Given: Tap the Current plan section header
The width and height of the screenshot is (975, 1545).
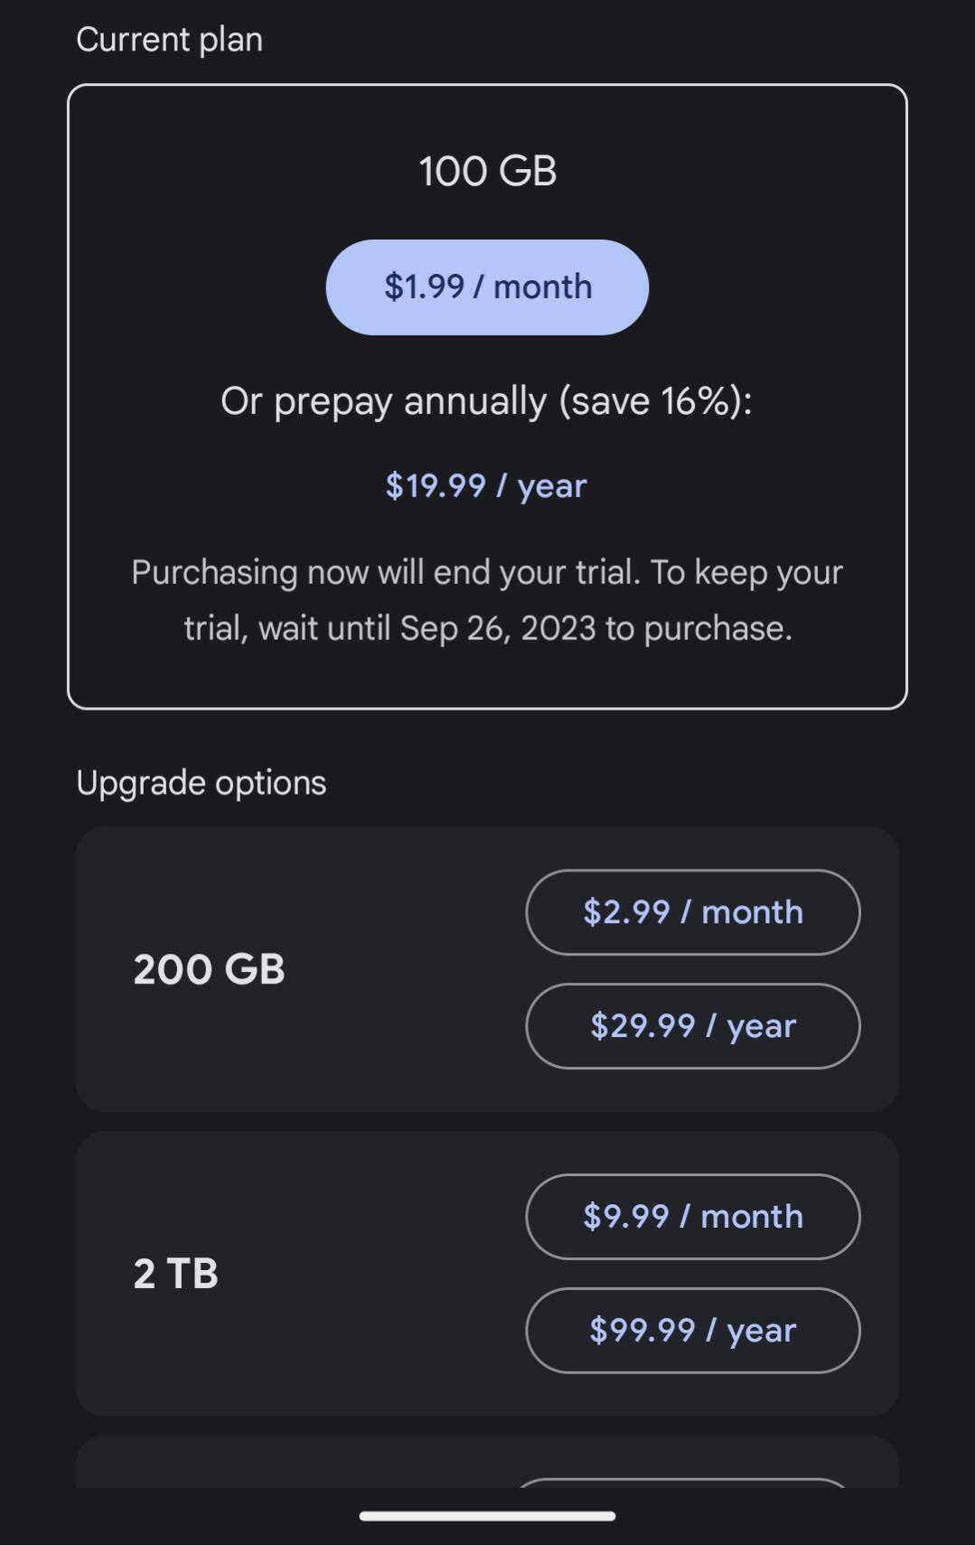Looking at the screenshot, I should tap(169, 38).
